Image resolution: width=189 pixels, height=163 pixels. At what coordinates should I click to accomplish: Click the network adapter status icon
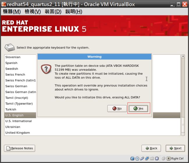[147, 158]
